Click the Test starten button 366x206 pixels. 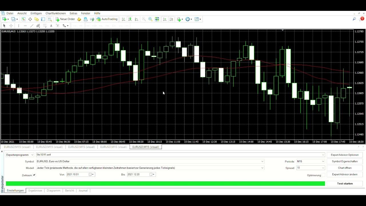(x=345, y=183)
